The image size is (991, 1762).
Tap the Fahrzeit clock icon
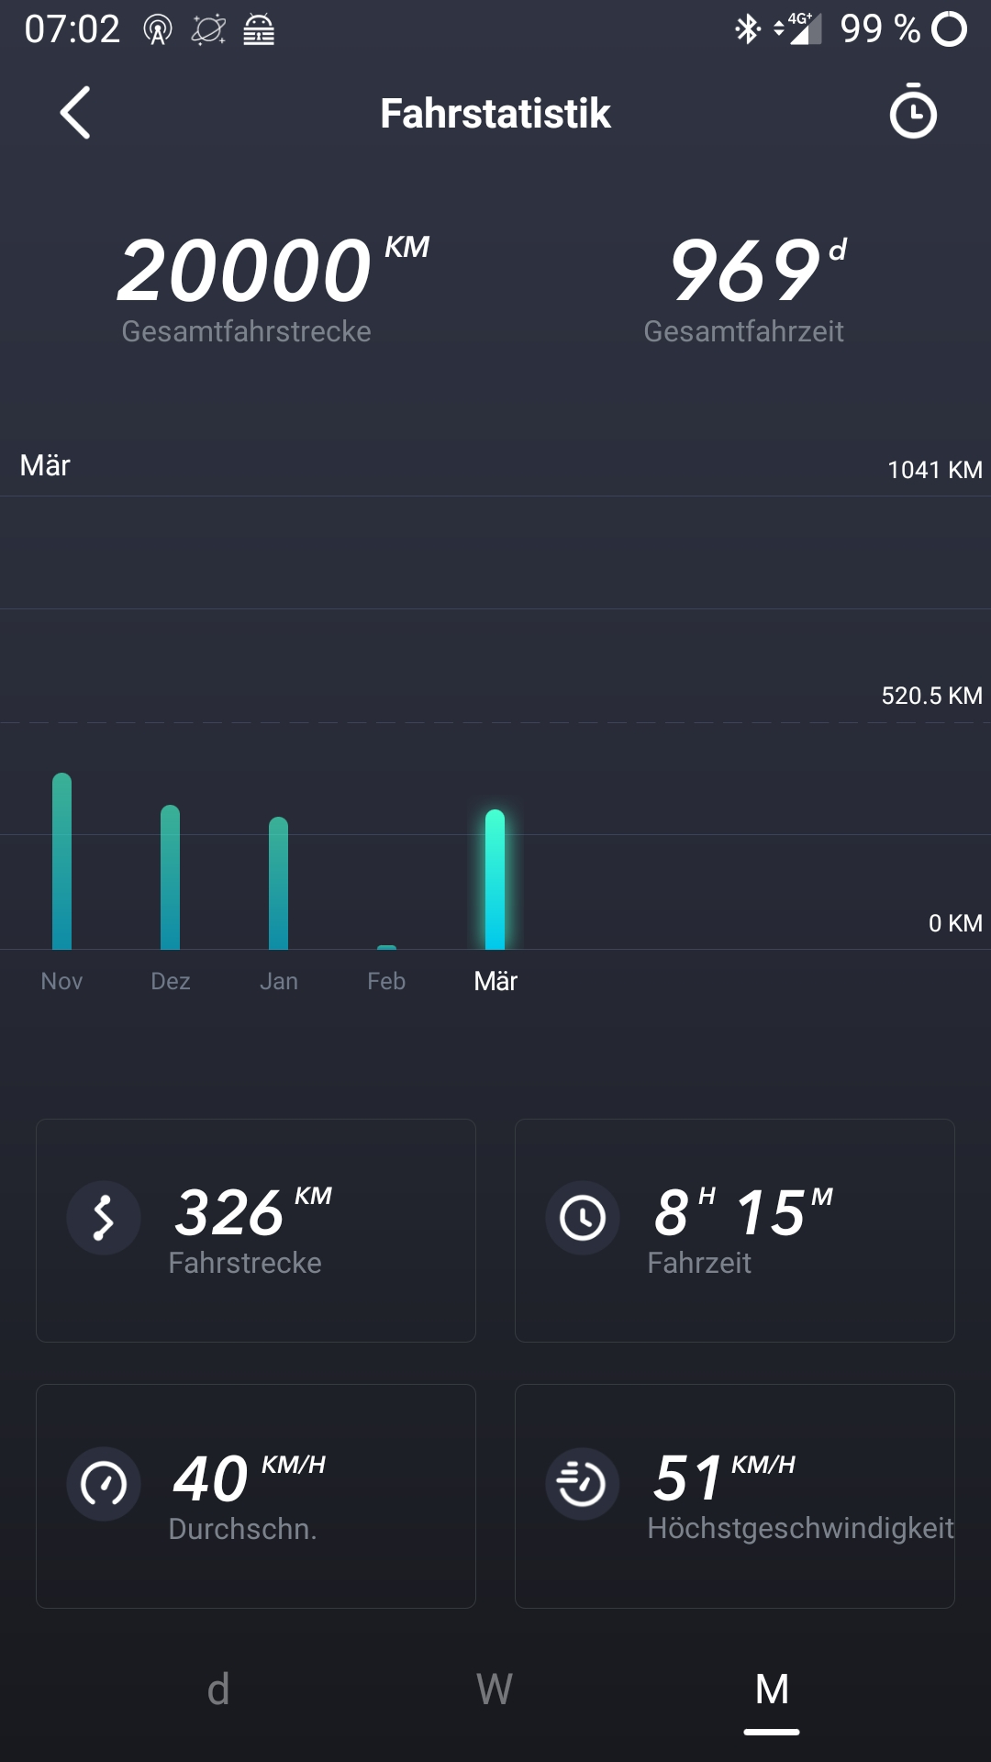pos(583,1218)
